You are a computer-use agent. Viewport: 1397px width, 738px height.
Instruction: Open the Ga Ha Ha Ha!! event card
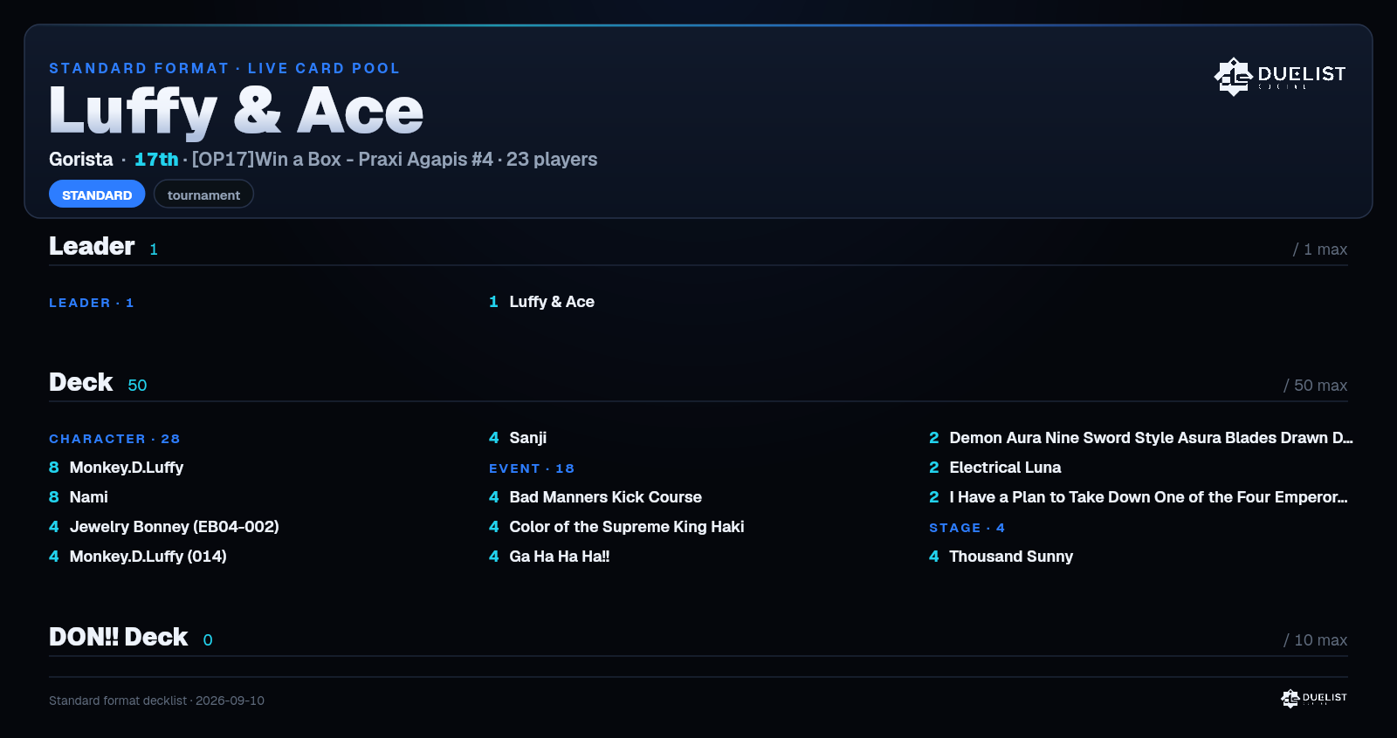pyautogui.click(x=549, y=557)
